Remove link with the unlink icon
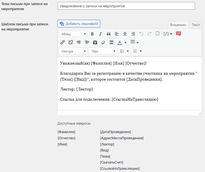Screen dimensions: 205x172 coord(71,42)
